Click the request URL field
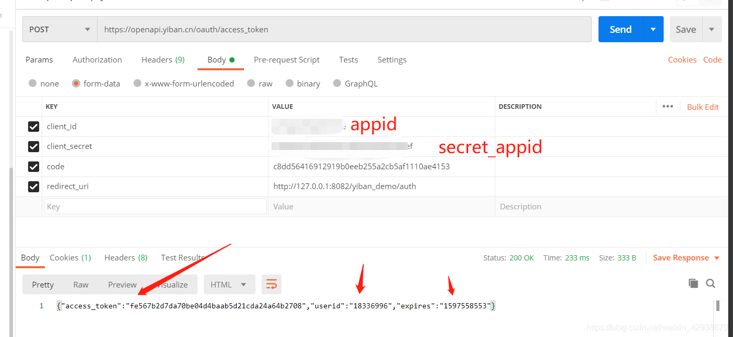 (x=344, y=29)
